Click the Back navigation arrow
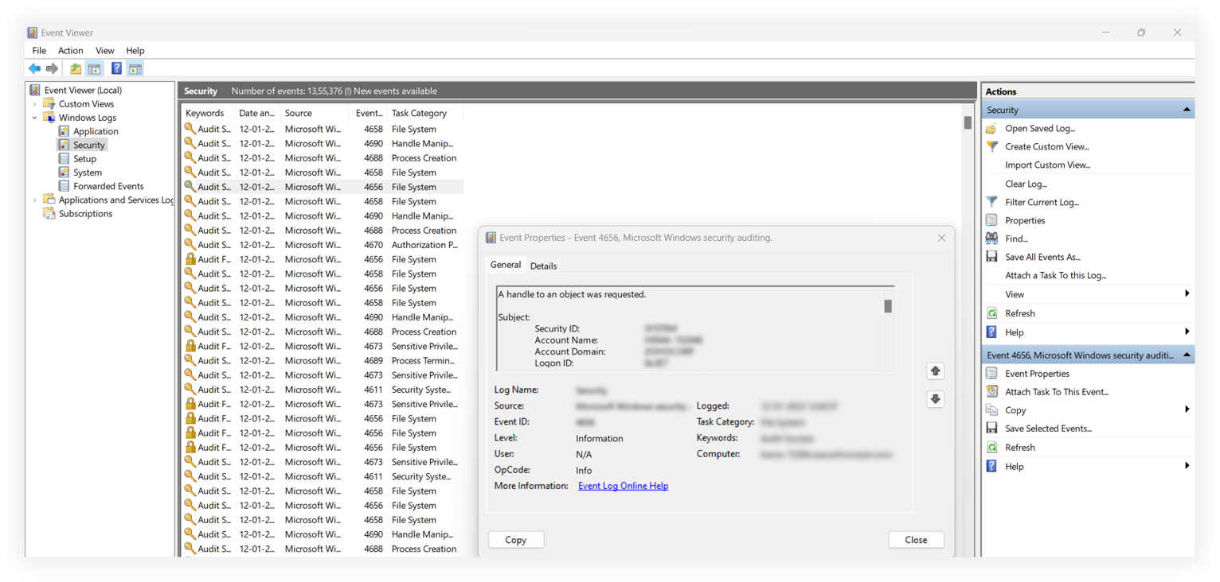This screenshot has height=582, width=1220. point(34,68)
